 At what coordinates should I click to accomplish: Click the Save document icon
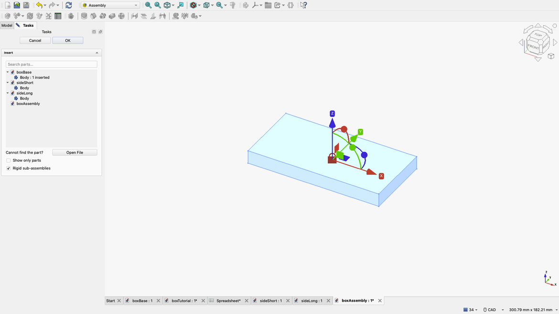tap(26, 5)
